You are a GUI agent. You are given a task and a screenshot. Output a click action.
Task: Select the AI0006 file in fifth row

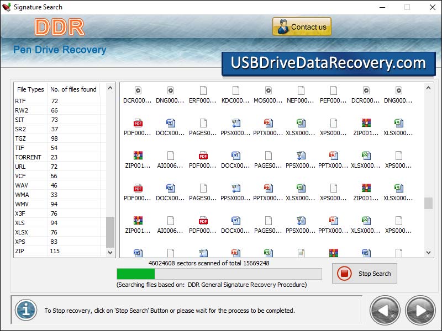pyautogui.click(x=170, y=225)
